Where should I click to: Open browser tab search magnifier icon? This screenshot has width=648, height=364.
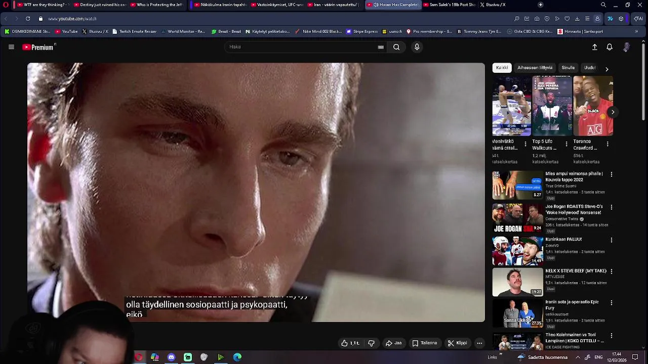pos(603,5)
